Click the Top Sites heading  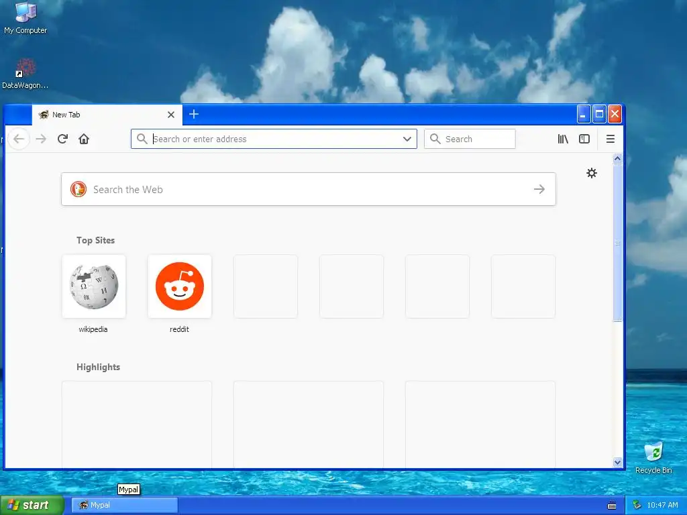click(x=95, y=241)
